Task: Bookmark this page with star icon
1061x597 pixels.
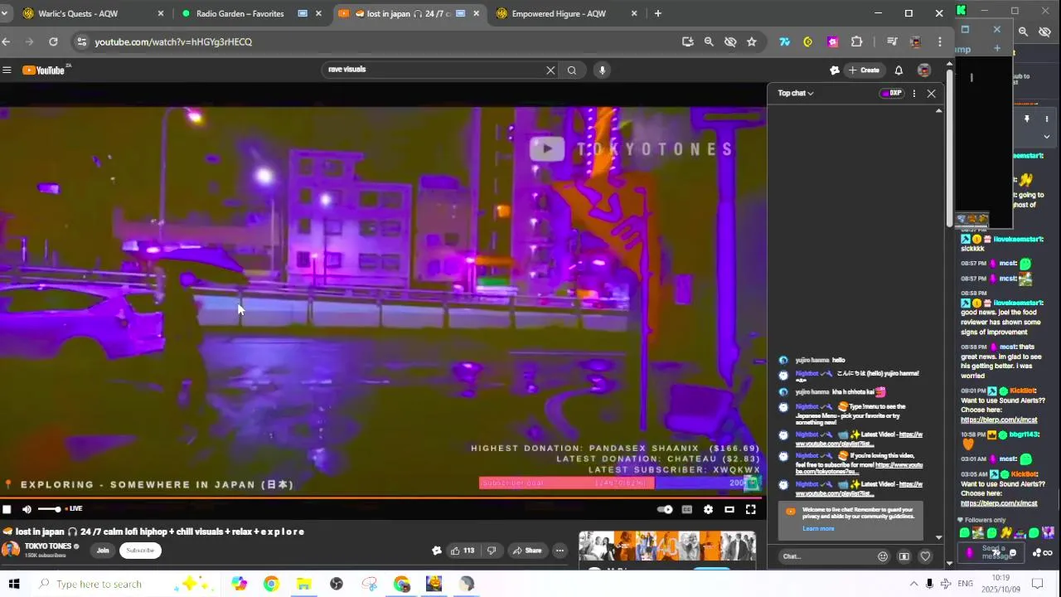Action: point(752,41)
